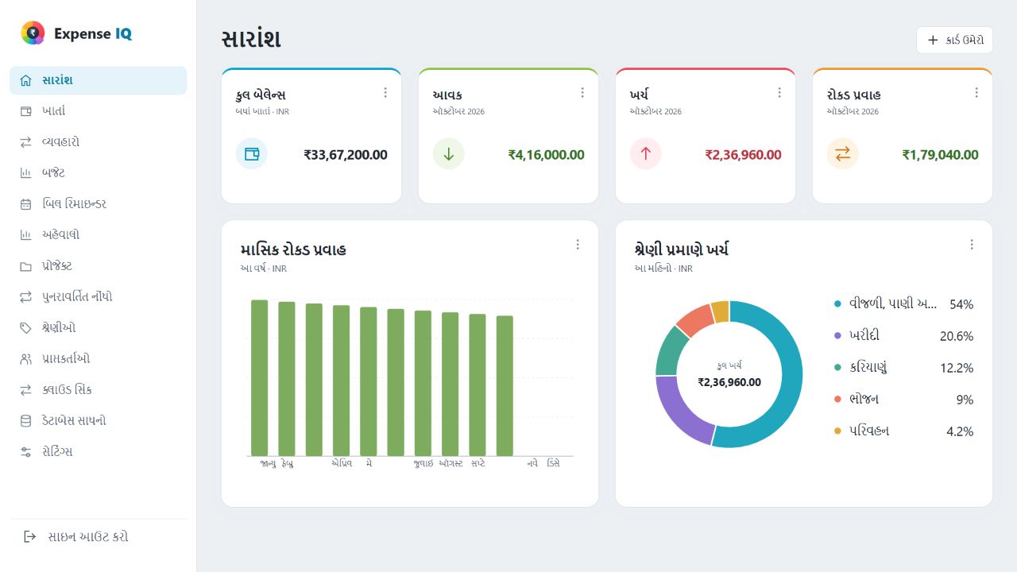Click the કાર્ડ ઉમેરો button

pyautogui.click(x=954, y=40)
